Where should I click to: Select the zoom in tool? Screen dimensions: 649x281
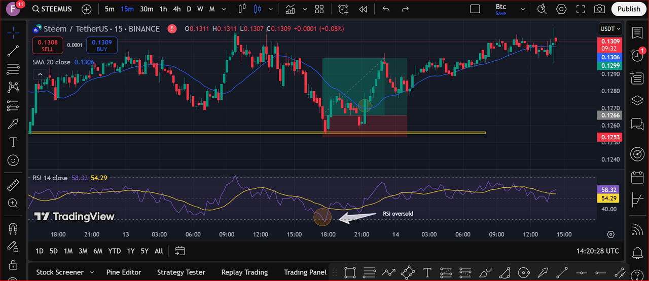point(13,203)
